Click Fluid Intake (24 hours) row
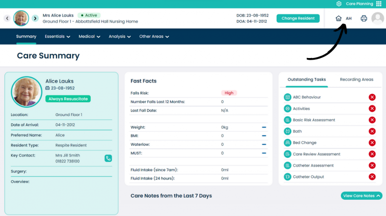Screen dimensions: 386x216 point(198,178)
